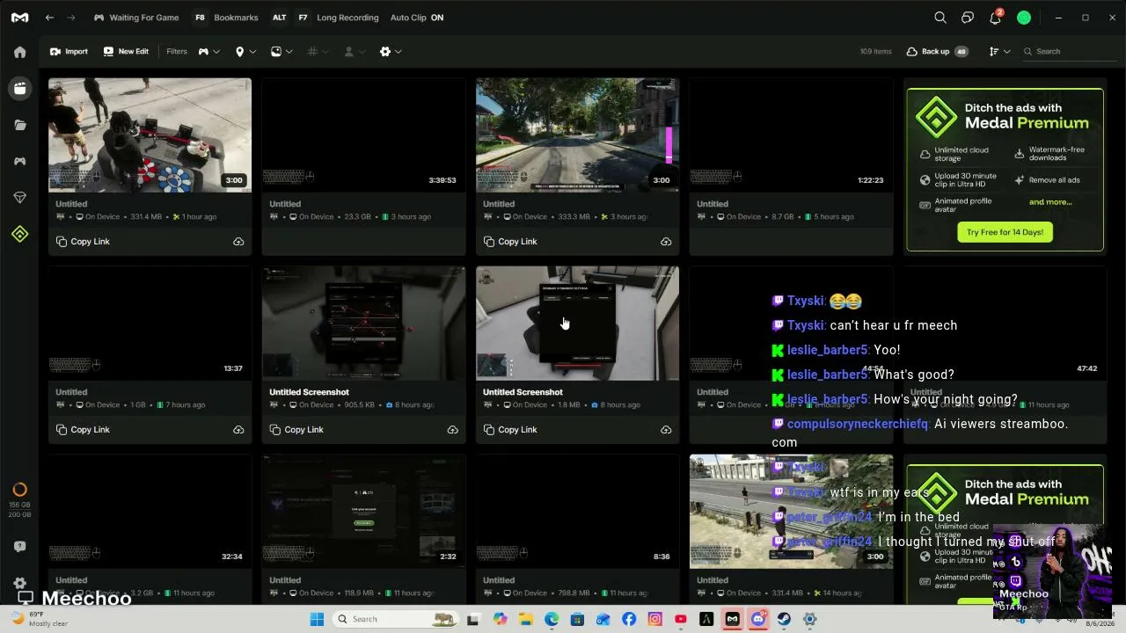Toggle Auto Clip ON setting

coord(417,18)
